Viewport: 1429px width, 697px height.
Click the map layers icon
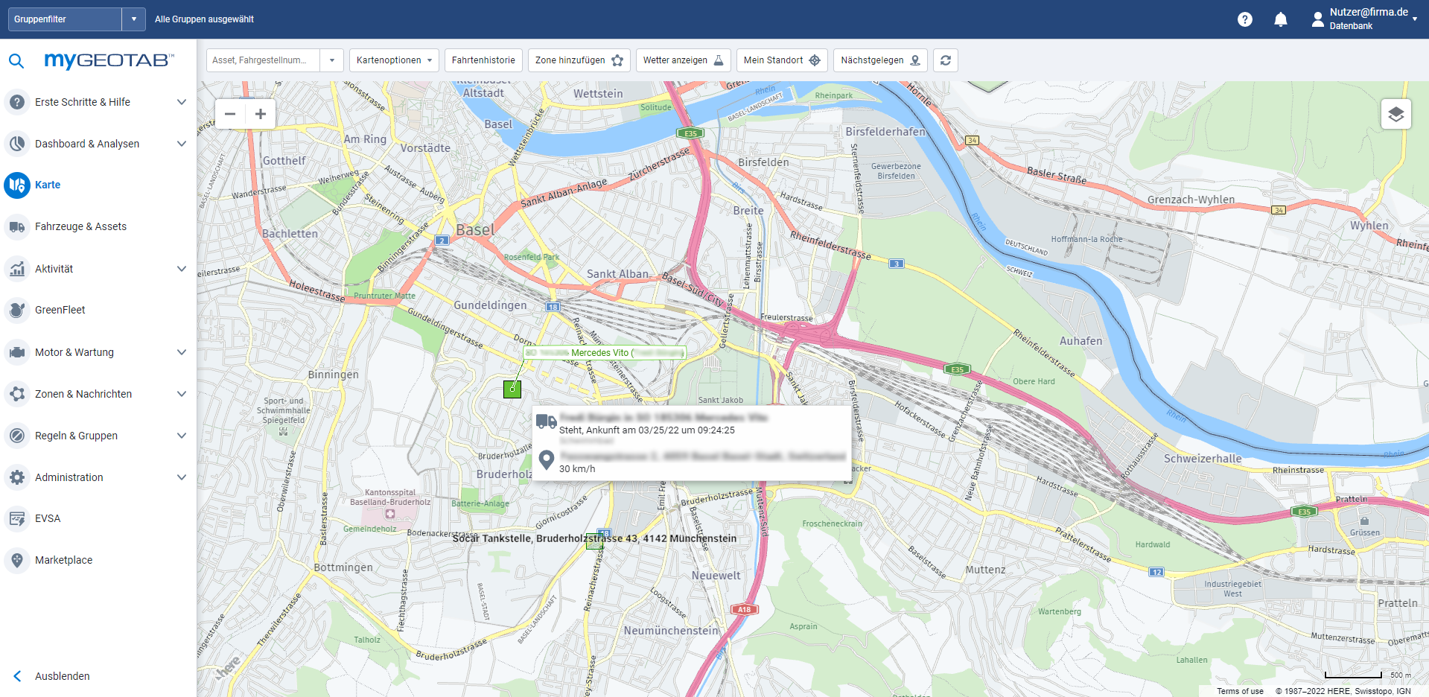click(1395, 114)
